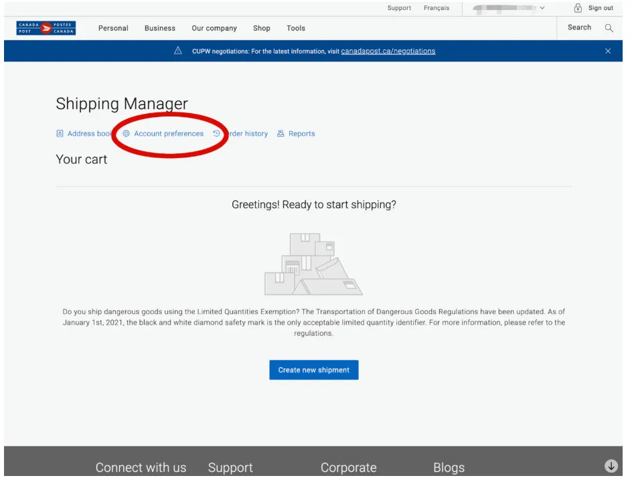Follow the canadapost.ca/negotiations link
632x482 pixels.
(389, 50)
